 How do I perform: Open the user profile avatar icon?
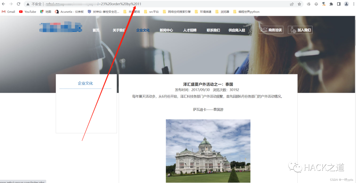coord(346,4)
